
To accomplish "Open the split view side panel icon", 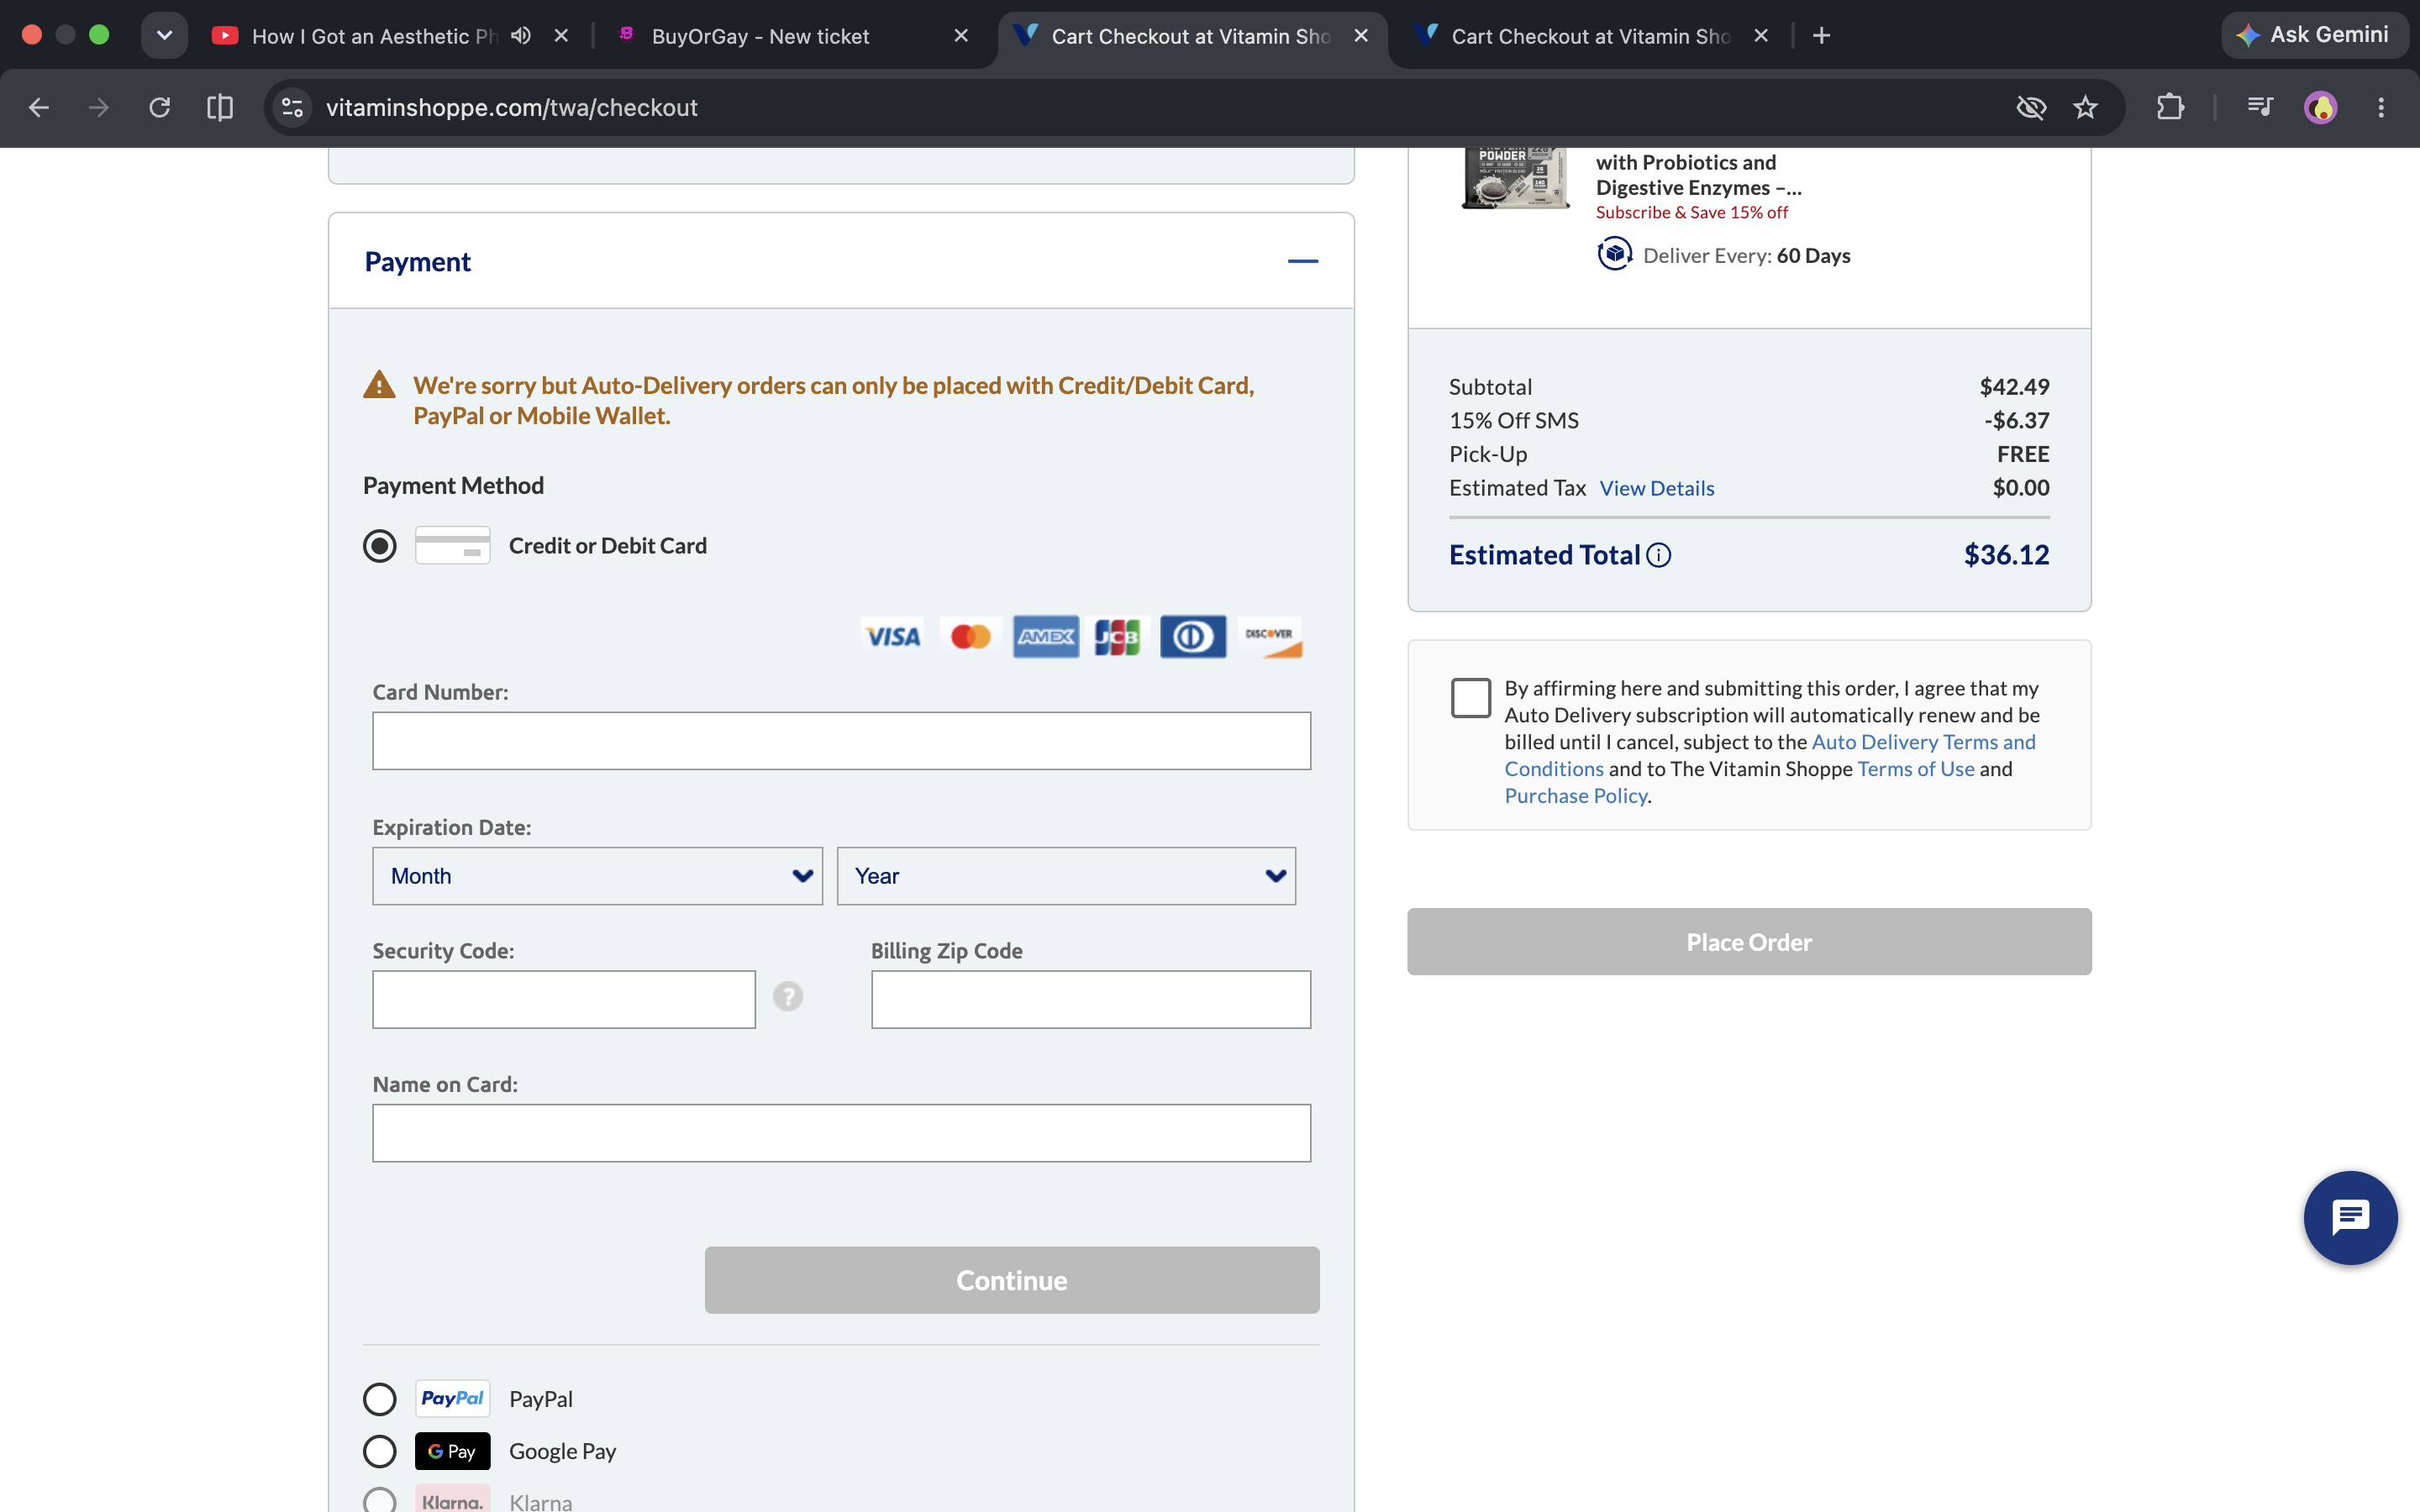I will pos(220,107).
